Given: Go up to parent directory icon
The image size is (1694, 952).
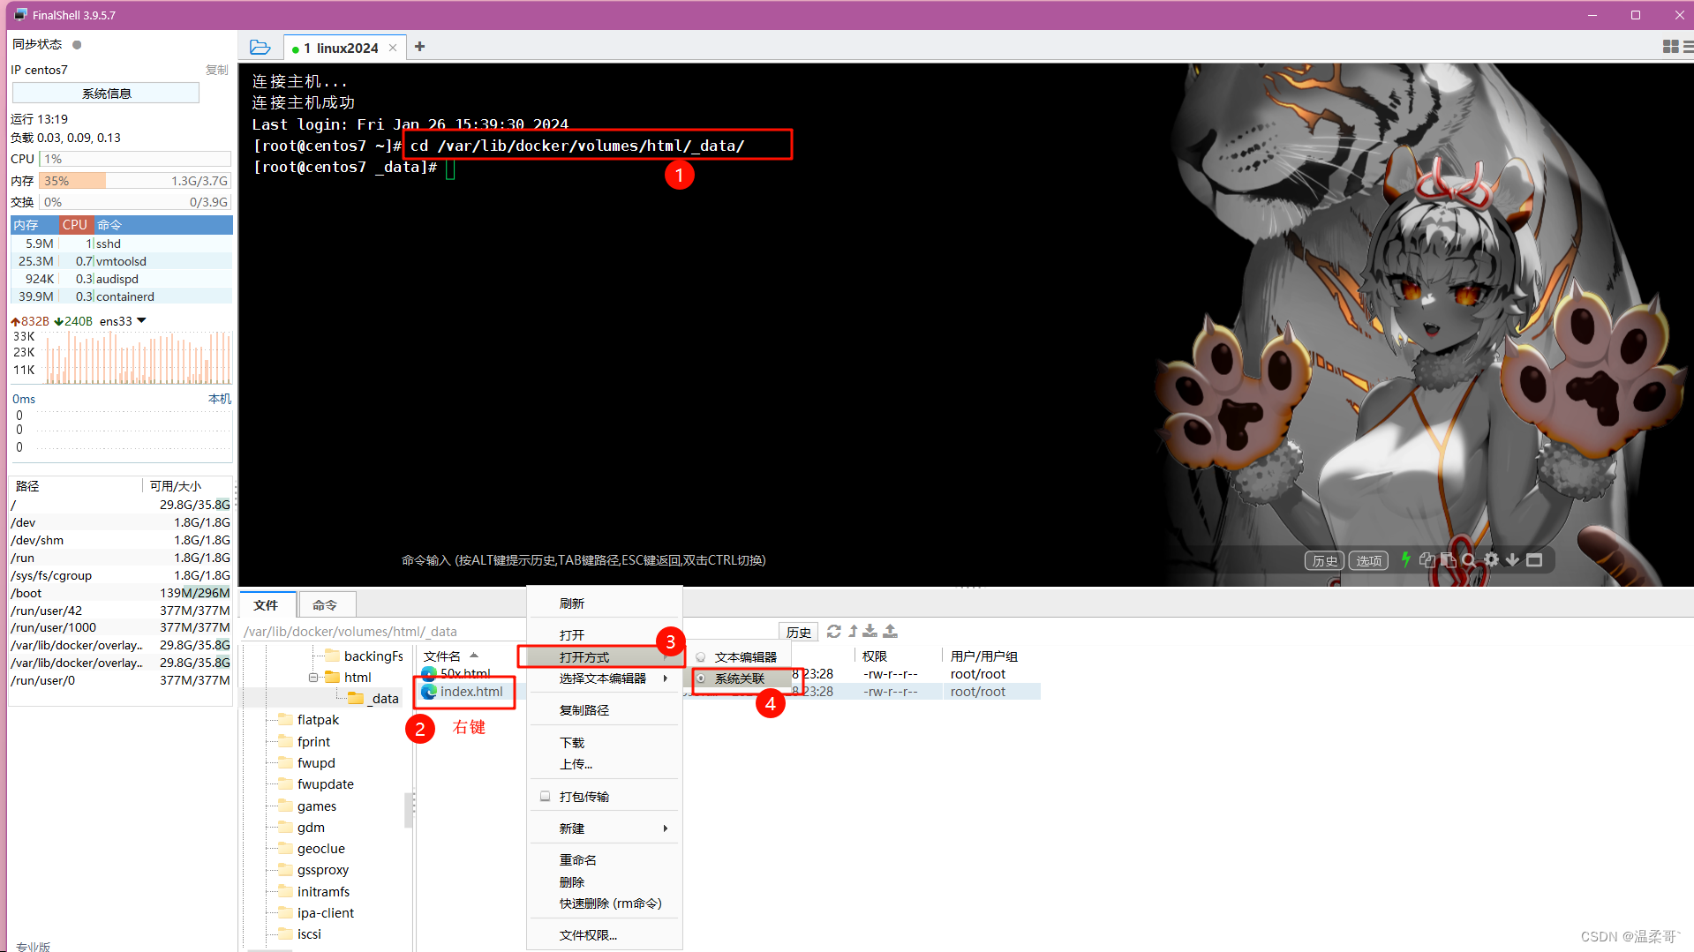Looking at the screenshot, I should pos(853,631).
